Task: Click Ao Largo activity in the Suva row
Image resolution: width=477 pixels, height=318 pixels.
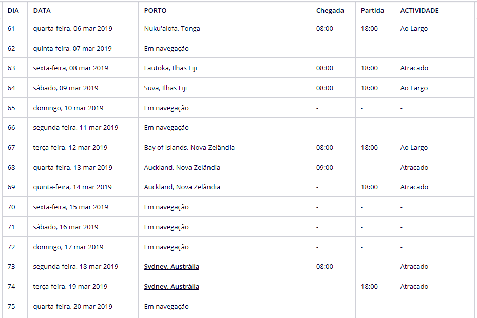Action: click(x=414, y=88)
